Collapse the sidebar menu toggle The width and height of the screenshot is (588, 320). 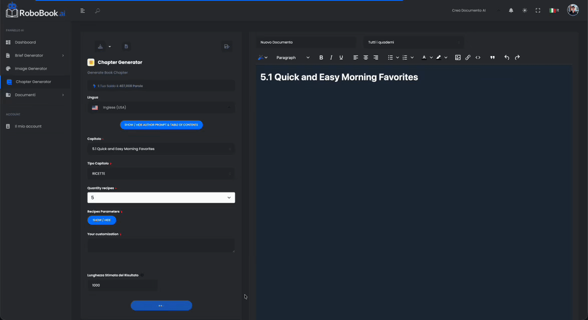[83, 10]
